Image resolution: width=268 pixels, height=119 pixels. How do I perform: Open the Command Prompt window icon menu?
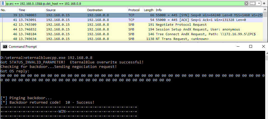5,47
